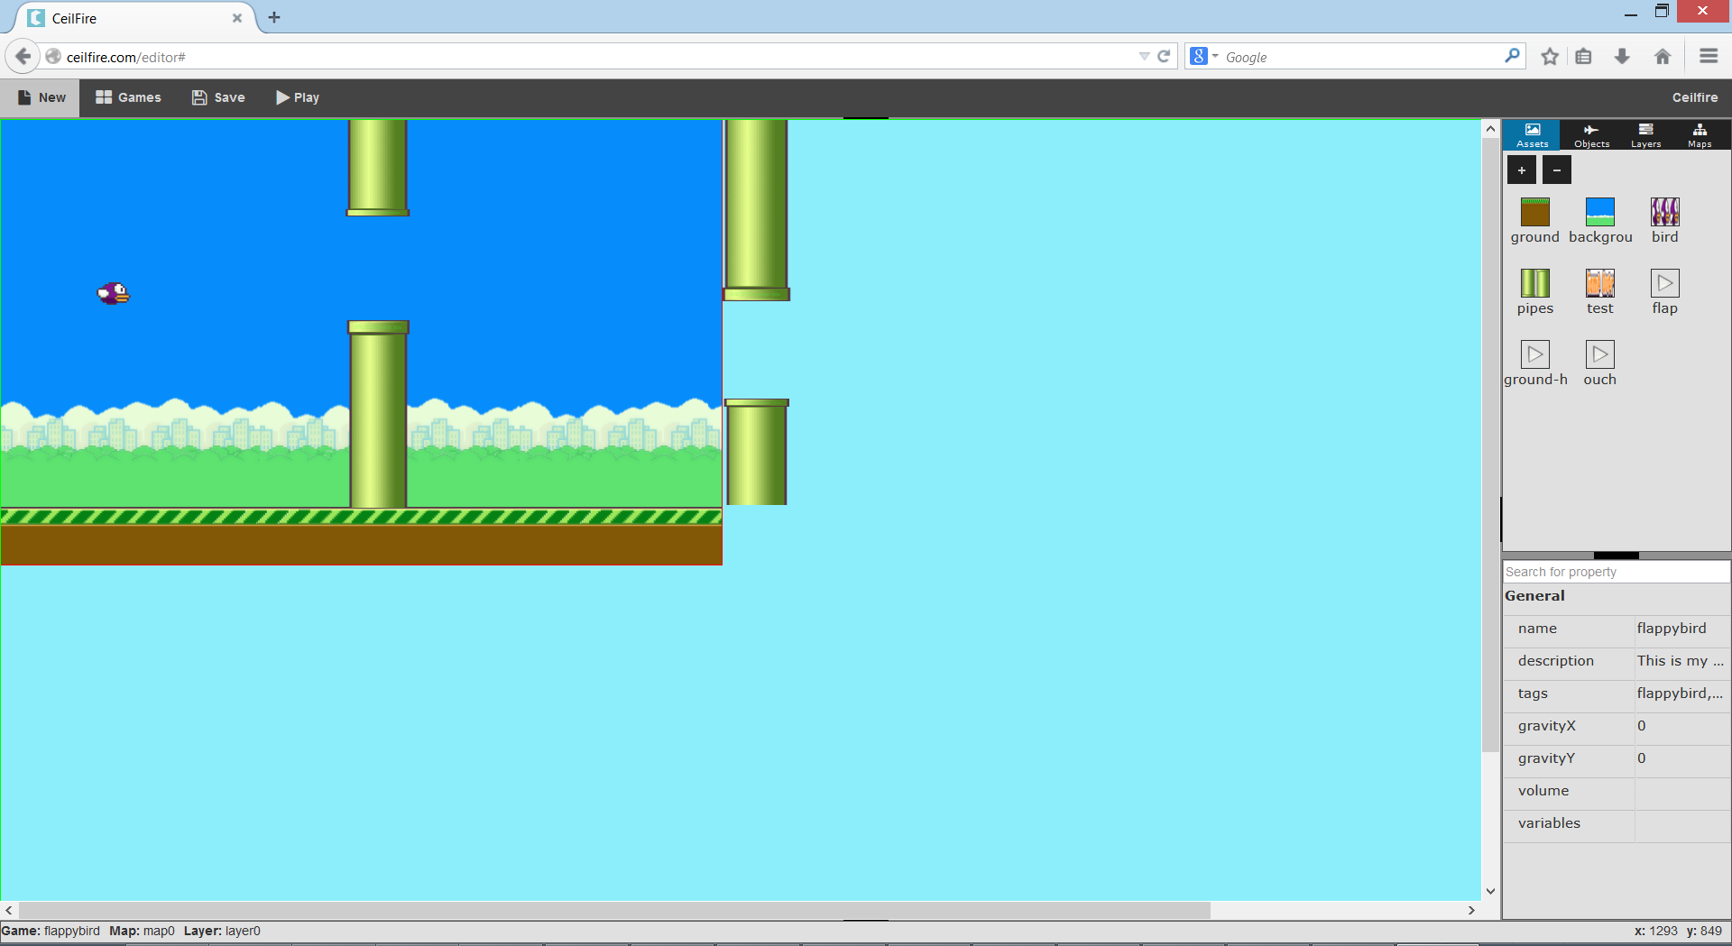
Task: Open the Games menu
Action: 128,97
